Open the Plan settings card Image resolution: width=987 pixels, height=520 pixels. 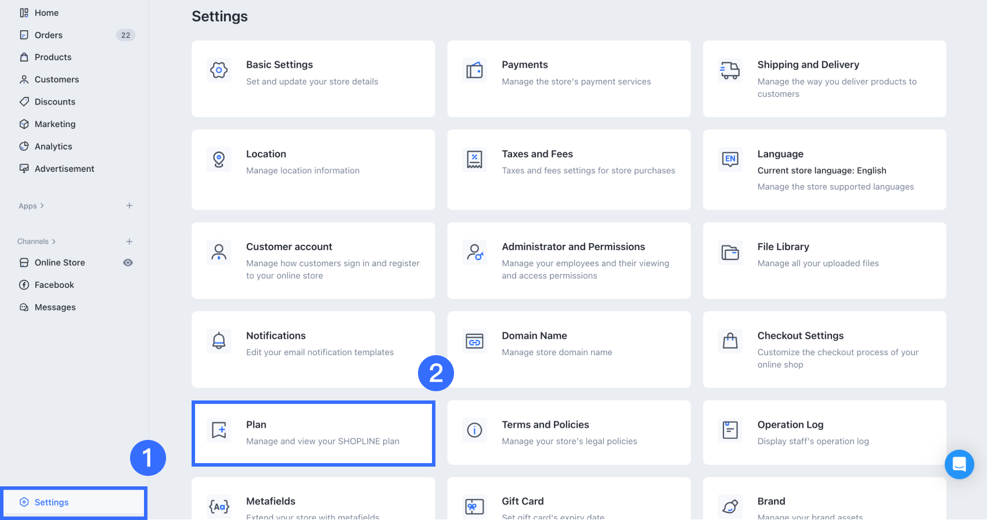[314, 433]
